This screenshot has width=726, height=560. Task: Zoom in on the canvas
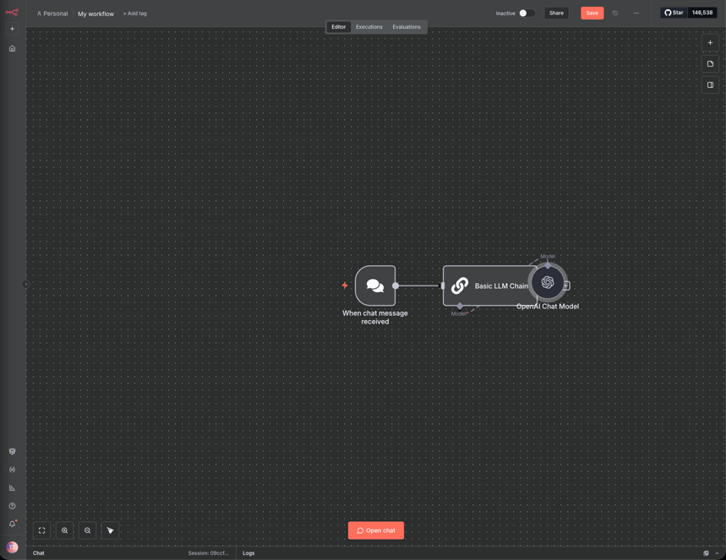coord(64,530)
